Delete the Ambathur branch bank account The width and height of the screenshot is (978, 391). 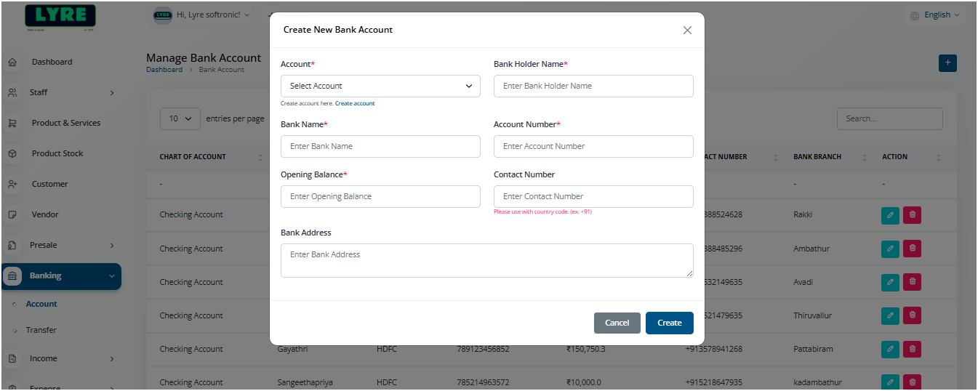point(913,249)
